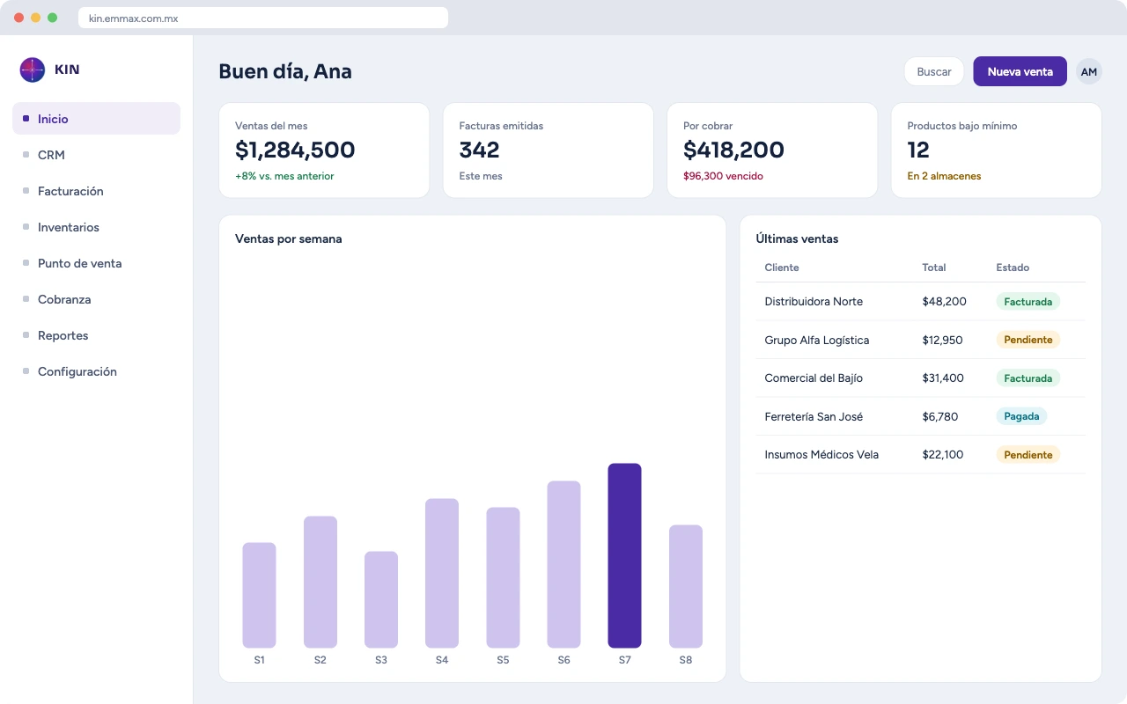Click the $96,300 vencido text
Viewport: 1127px width, 704px height.
pyautogui.click(x=723, y=176)
